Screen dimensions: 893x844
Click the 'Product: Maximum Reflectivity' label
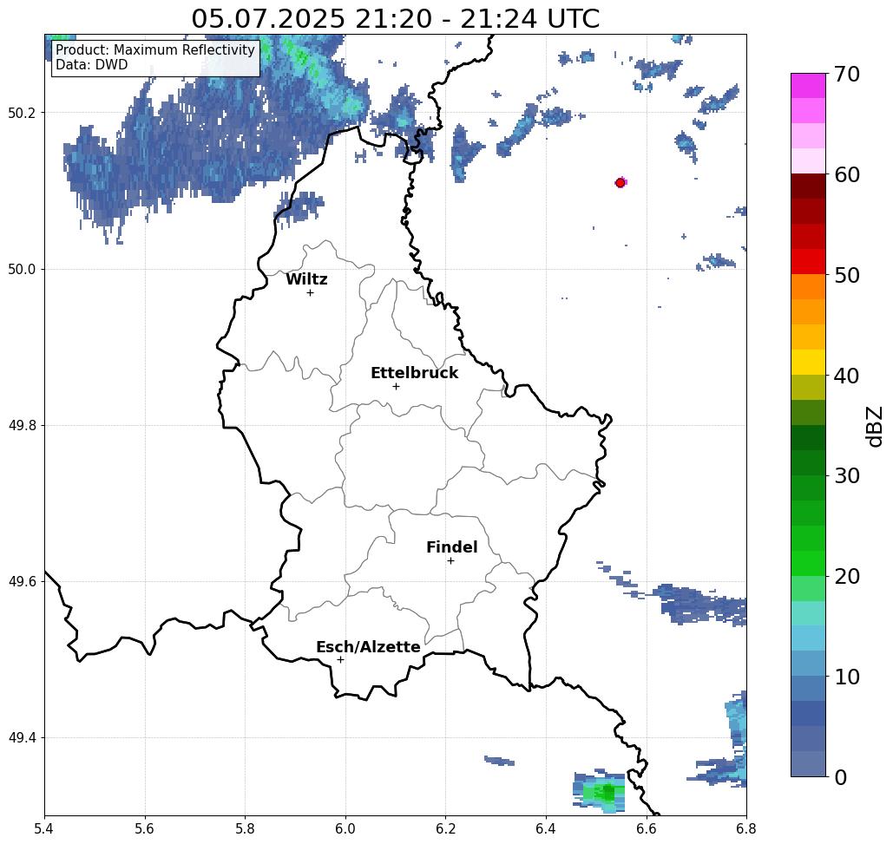tap(154, 50)
